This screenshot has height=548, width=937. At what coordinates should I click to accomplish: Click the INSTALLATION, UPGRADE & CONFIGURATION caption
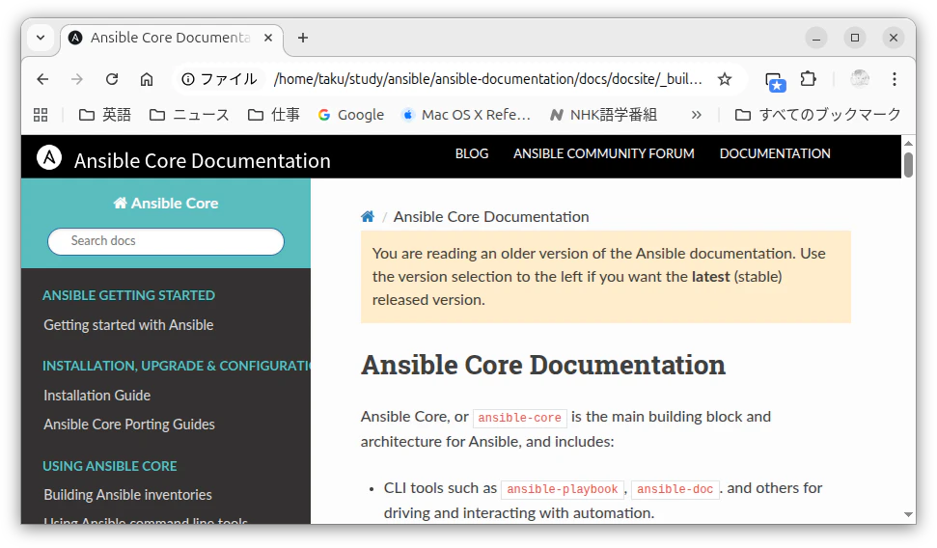pyautogui.click(x=177, y=366)
